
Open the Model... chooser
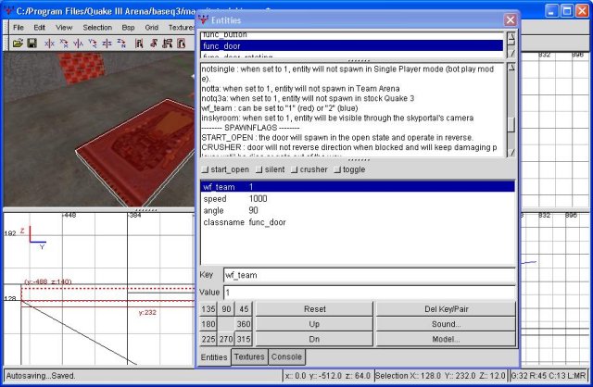click(447, 339)
